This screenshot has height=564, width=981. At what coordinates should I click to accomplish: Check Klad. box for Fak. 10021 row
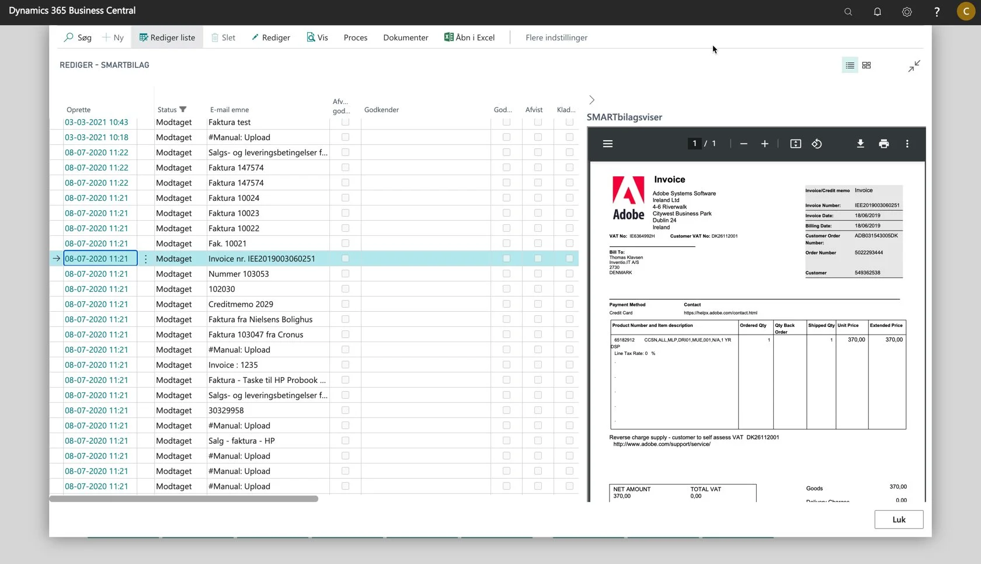click(x=569, y=243)
